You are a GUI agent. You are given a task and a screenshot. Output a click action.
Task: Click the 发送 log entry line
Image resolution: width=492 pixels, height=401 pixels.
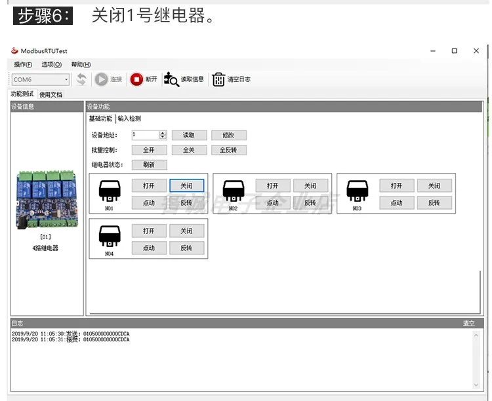[x=71, y=334]
